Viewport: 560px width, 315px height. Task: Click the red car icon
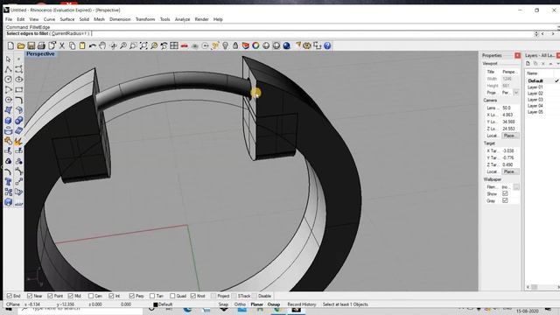(185, 45)
